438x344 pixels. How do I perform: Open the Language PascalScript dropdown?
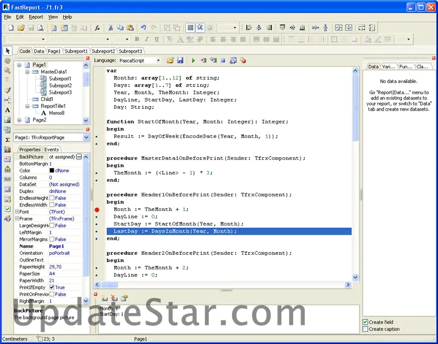[158, 60]
